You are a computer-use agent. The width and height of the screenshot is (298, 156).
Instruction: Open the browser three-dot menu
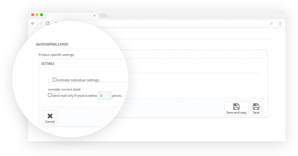point(280,24)
